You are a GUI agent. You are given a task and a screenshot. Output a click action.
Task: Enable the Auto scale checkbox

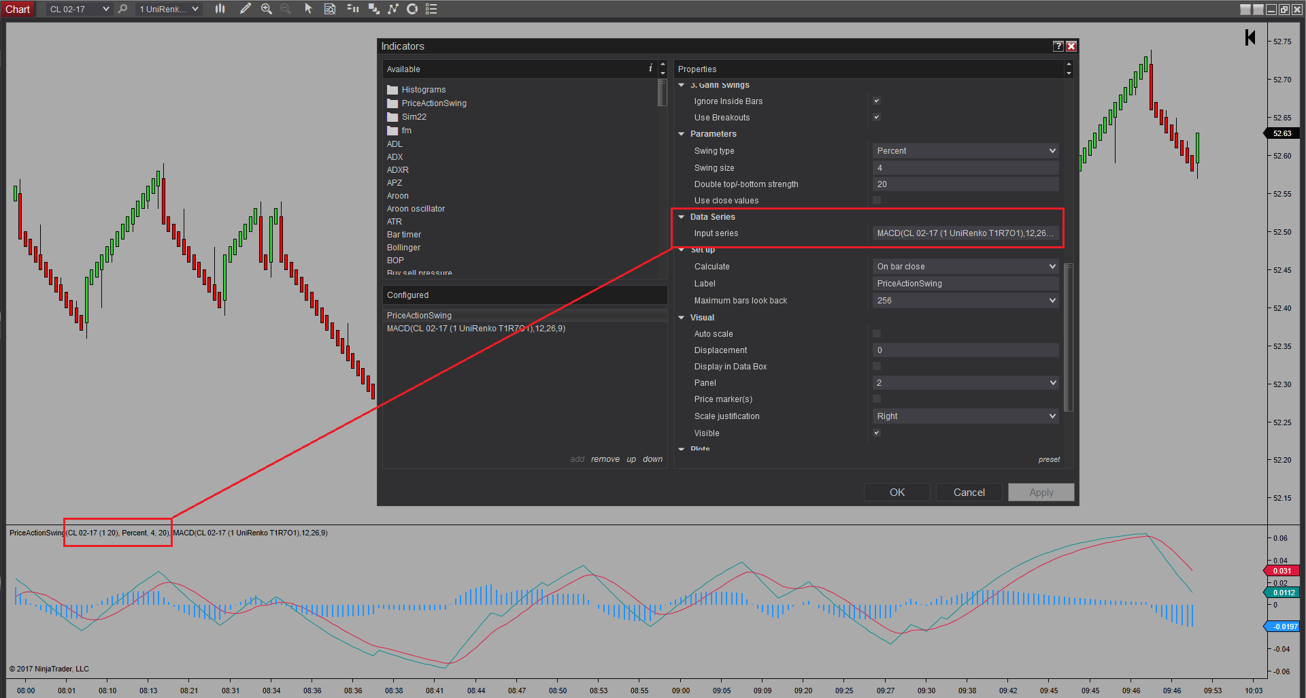tap(877, 333)
